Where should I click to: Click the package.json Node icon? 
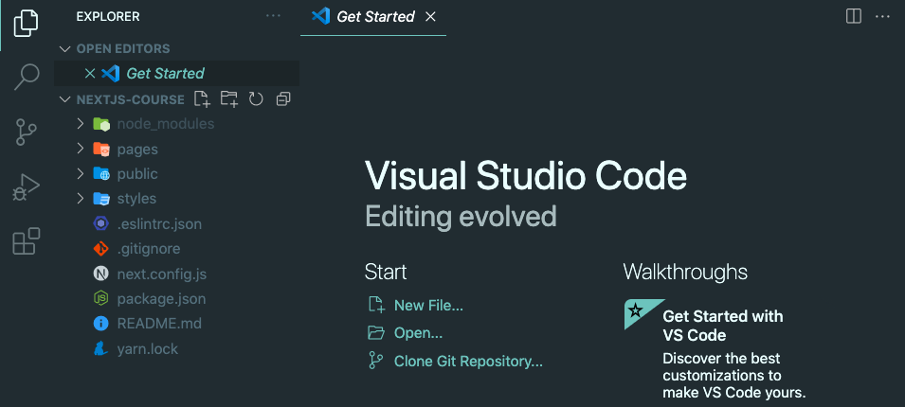[101, 298]
